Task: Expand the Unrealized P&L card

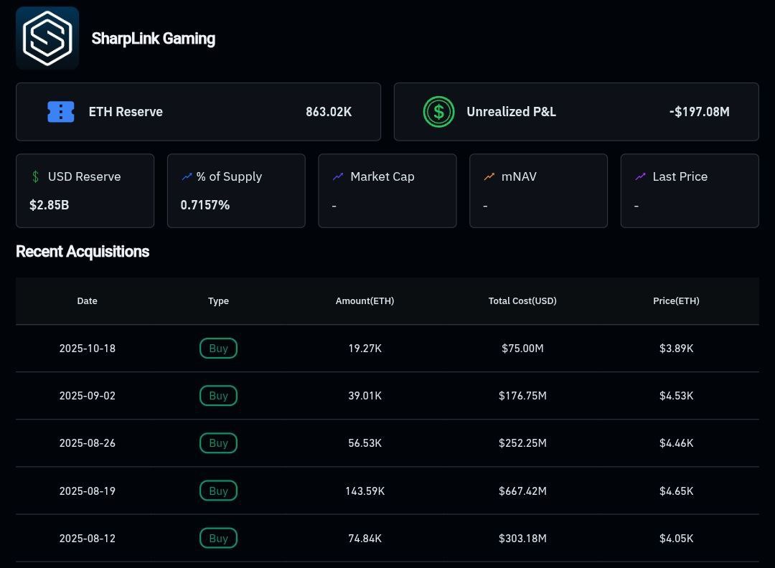Action: click(x=576, y=112)
